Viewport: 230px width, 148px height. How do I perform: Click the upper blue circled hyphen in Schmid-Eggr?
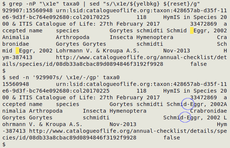click(188, 104)
